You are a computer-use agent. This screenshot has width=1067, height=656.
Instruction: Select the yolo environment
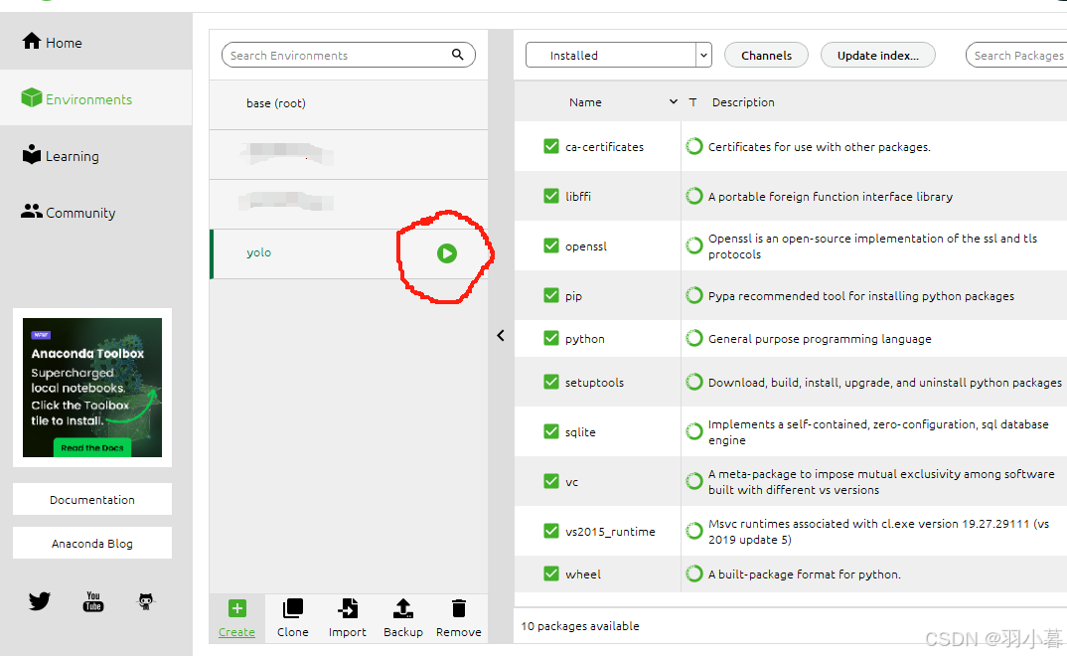(349, 253)
